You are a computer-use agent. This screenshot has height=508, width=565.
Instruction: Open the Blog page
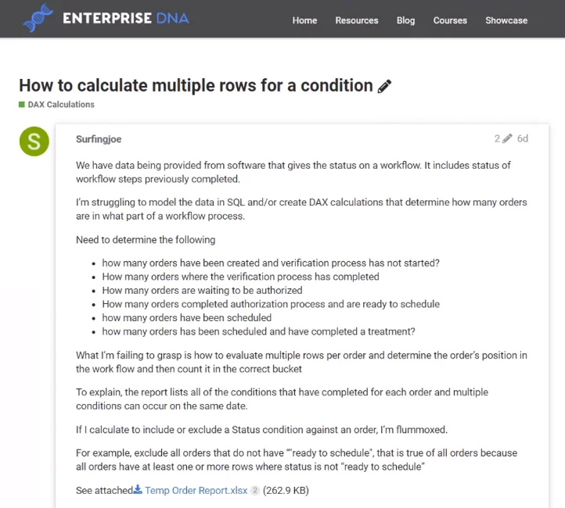(405, 20)
